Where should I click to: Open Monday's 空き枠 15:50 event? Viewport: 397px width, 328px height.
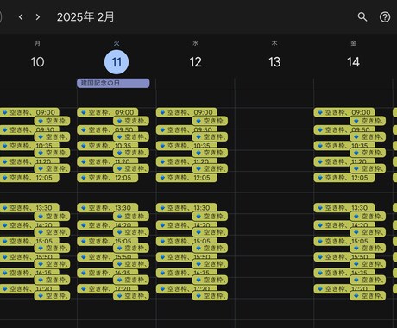pos(29,256)
